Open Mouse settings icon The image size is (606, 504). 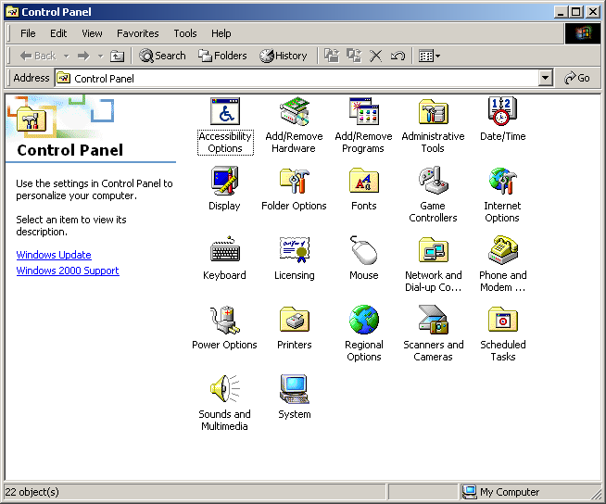363,250
